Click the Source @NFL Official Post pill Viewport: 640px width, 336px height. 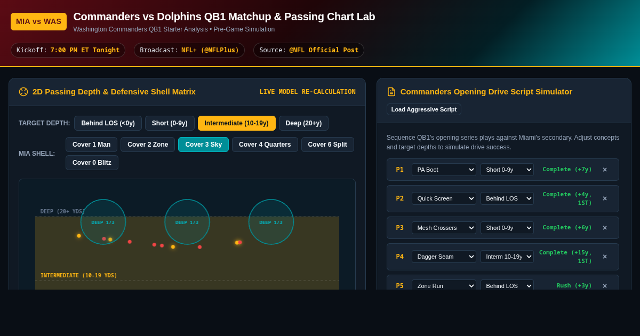pyautogui.click(x=309, y=50)
